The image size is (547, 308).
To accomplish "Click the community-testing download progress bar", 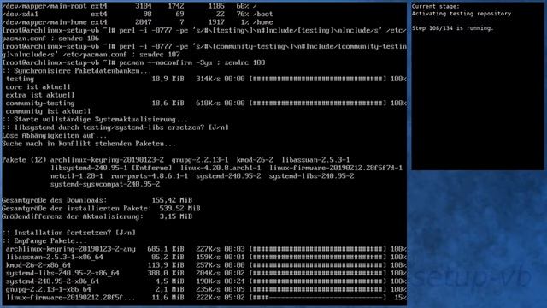I will click(318, 104).
